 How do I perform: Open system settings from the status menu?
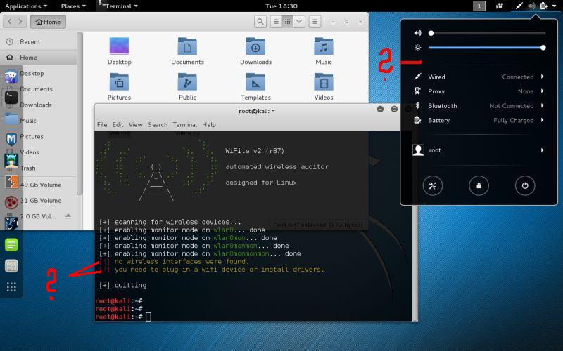tap(433, 186)
